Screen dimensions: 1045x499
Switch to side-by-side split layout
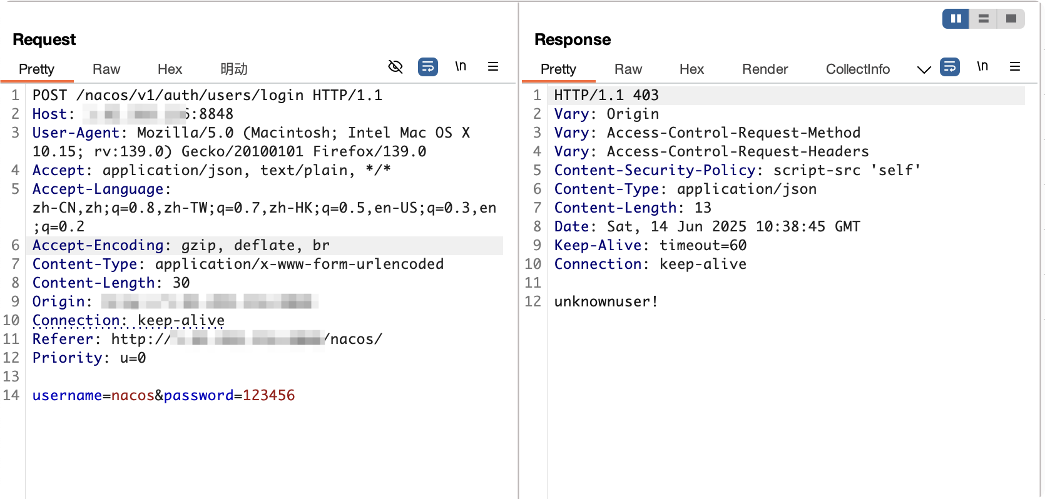tap(956, 19)
